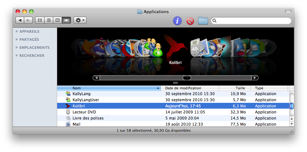Open the gear action menu

pyautogui.click(x=80, y=20)
